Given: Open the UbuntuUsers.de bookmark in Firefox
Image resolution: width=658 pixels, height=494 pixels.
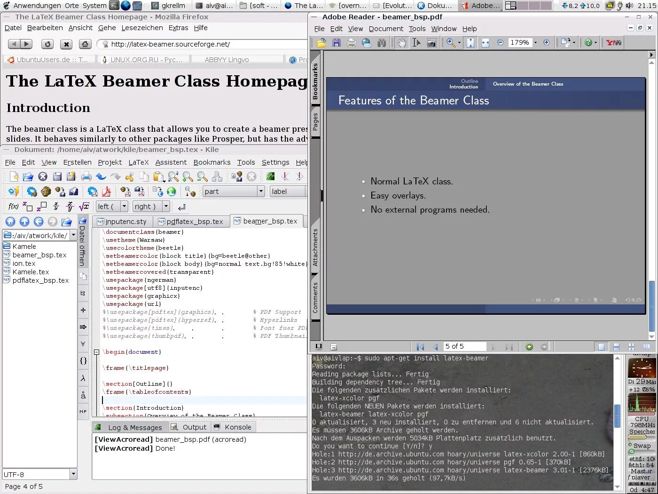Looking at the screenshot, I should (47, 60).
